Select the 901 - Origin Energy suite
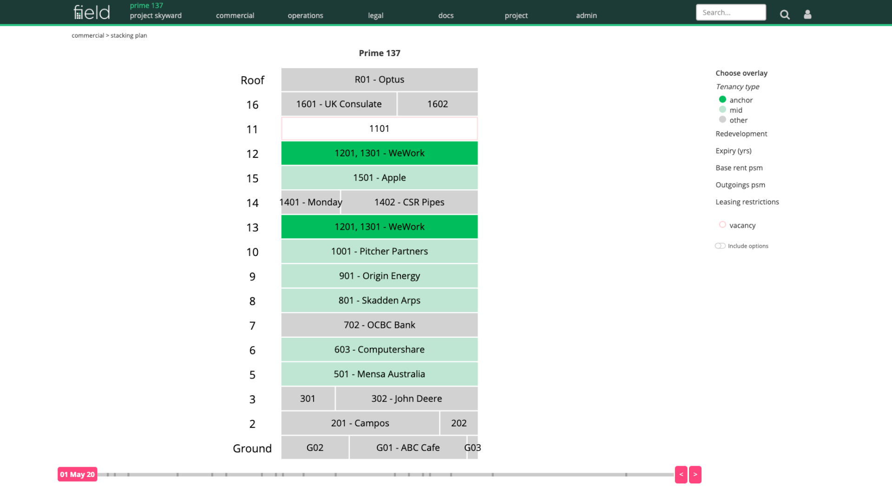Image resolution: width=892 pixels, height=501 pixels. point(379,276)
